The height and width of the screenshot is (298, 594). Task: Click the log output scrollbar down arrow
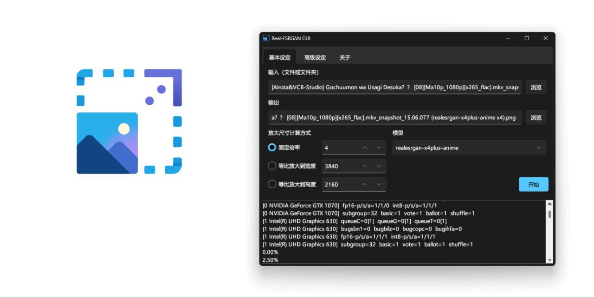549,260
